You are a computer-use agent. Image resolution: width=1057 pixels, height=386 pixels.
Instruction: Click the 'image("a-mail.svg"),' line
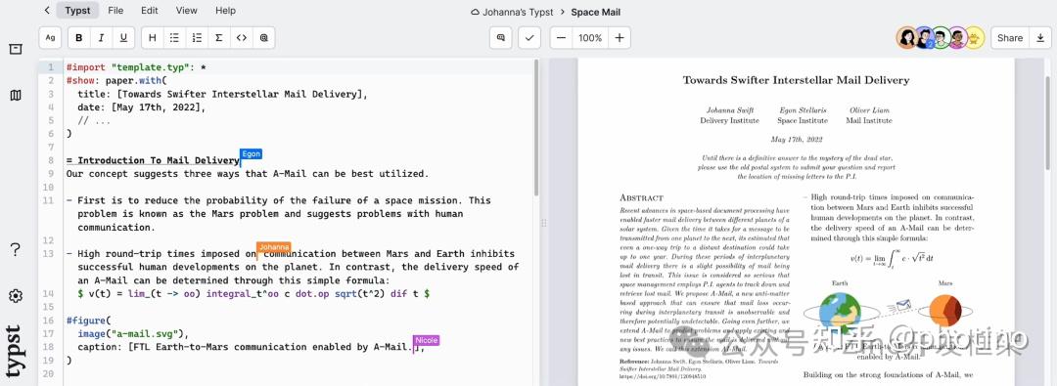coord(133,333)
